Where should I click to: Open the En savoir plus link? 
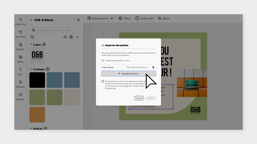click(x=111, y=88)
